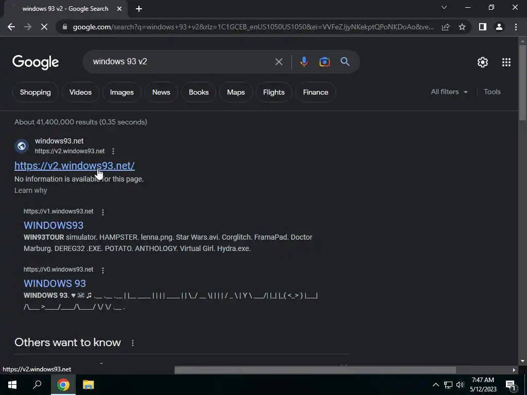
Task: Open the tab search chevron
Action: point(444,7)
